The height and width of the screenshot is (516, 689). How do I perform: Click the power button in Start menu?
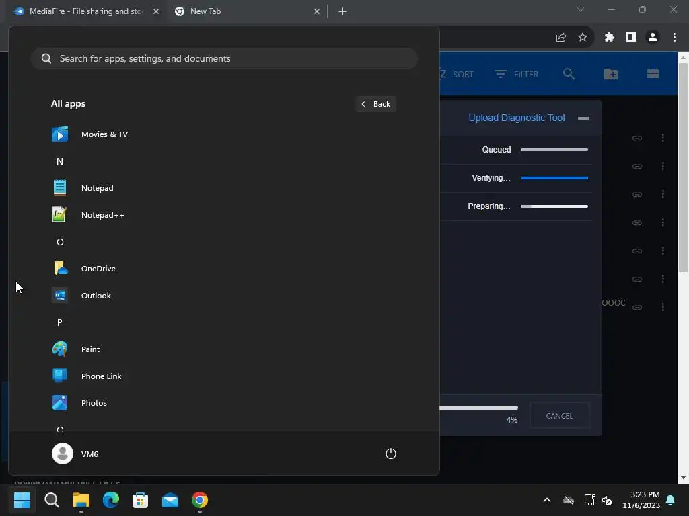[x=391, y=454]
